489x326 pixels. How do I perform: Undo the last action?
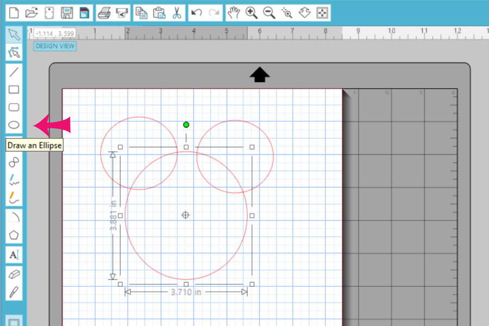click(x=197, y=13)
